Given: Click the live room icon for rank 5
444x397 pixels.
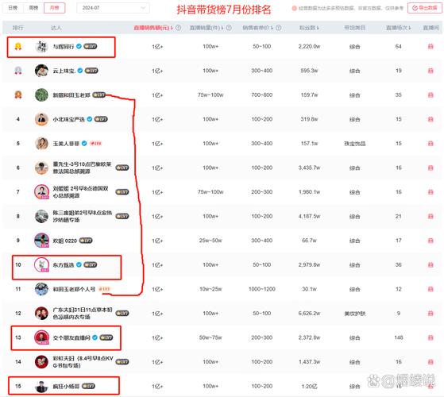Looking at the screenshot, I should (x=430, y=144).
